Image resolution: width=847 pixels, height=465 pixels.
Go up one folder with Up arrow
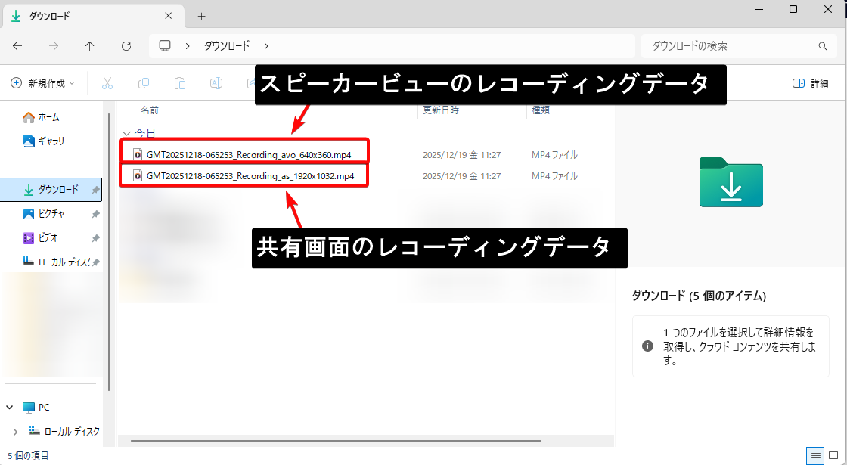tap(90, 46)
